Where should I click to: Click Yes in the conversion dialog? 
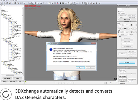80,68
